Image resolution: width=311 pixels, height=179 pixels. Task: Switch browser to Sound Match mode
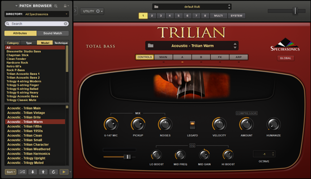(53, 33)
